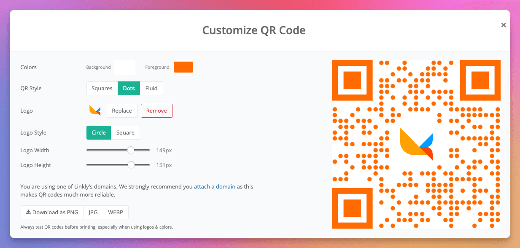This screenshot has height=248, width=520.
Task: Click the logo image inside the QR preview
Action: point(417,144)
